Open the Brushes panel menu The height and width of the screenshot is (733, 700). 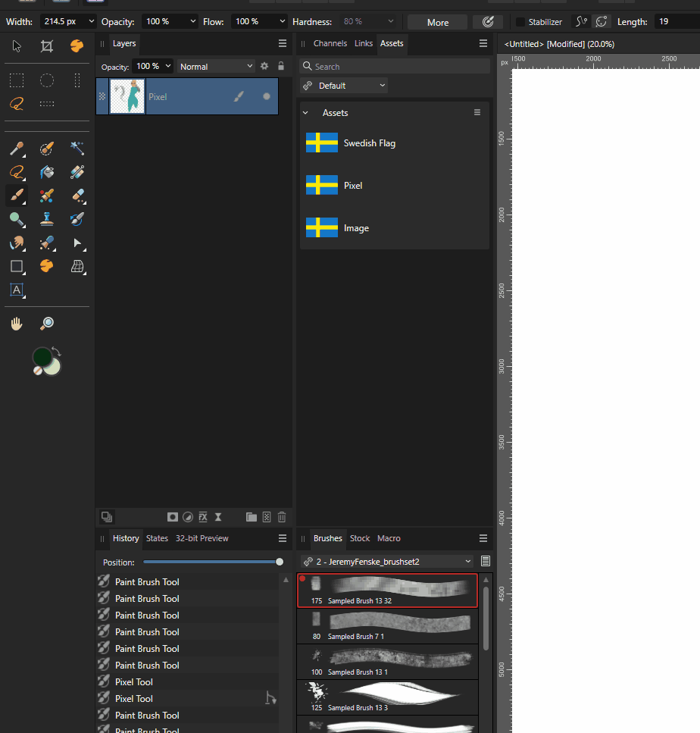pos(483,538)
